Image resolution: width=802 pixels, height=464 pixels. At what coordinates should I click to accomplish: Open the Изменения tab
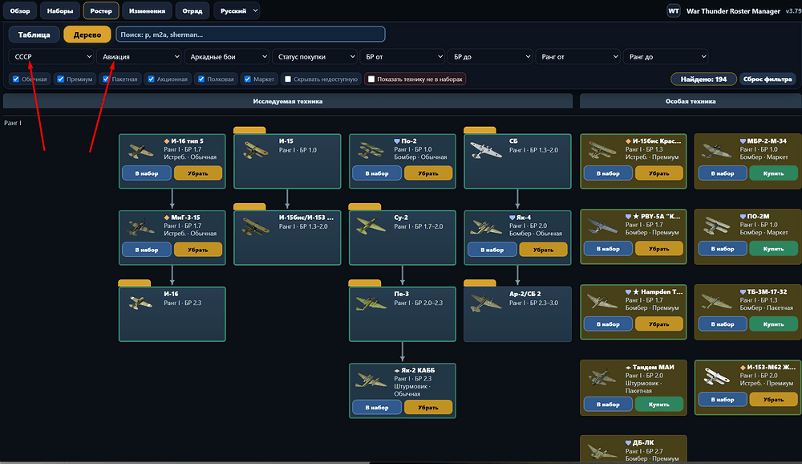[x=147, y=10]
